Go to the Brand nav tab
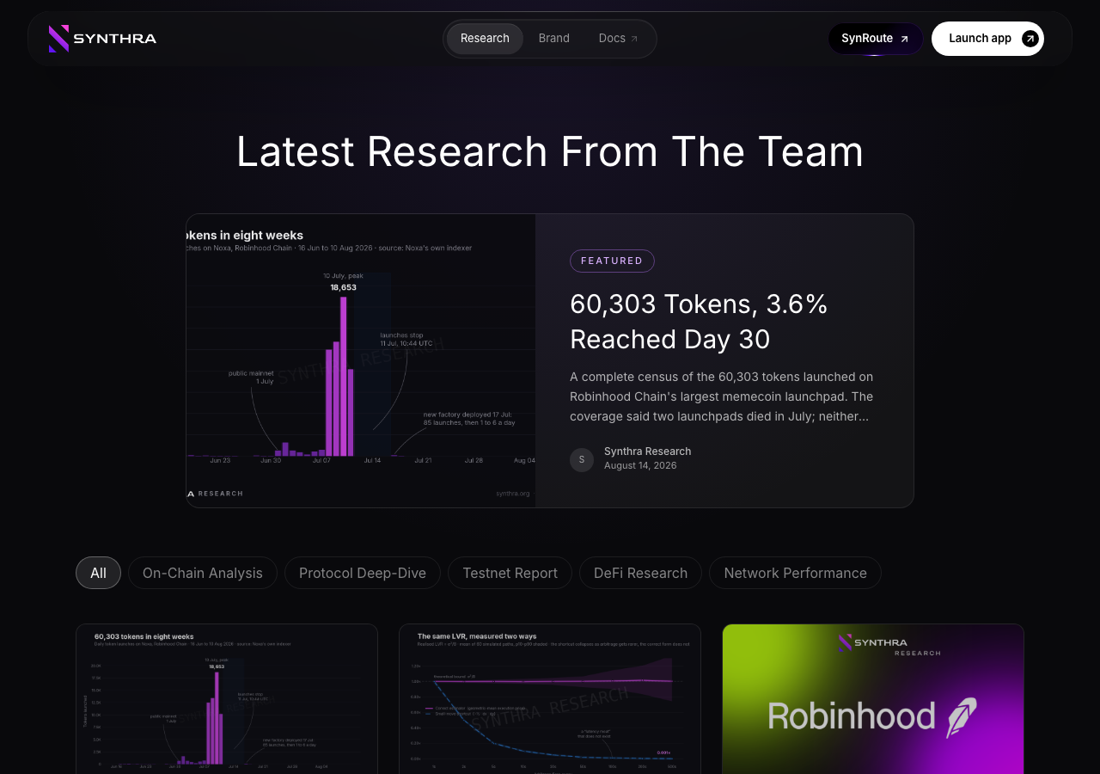Screen dimensions: 1100x774 pos(554,39)
